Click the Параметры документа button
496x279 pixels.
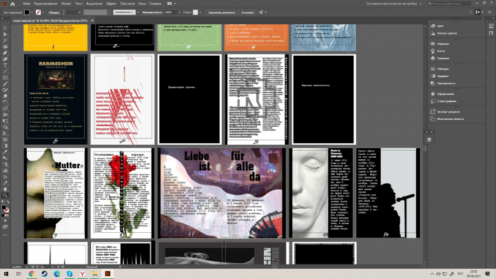tap(221, 12)
